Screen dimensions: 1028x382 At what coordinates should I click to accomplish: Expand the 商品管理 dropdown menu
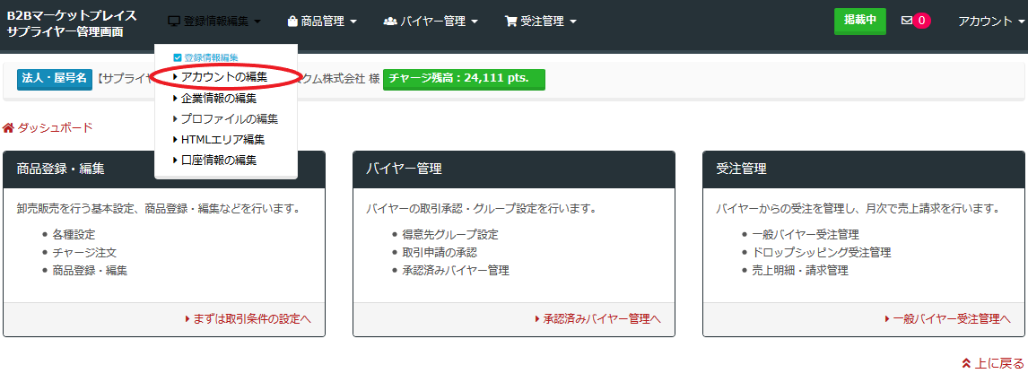coord(322,21)
